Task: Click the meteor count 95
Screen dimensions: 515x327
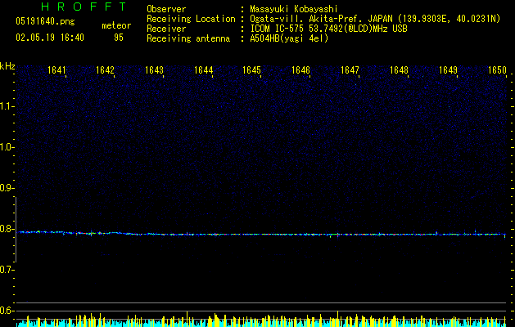Action: coord(119,38)
